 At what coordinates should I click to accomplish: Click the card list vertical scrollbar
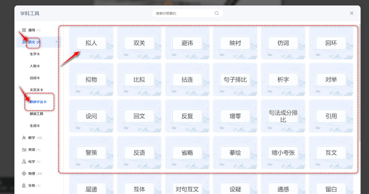coord(359,82)
